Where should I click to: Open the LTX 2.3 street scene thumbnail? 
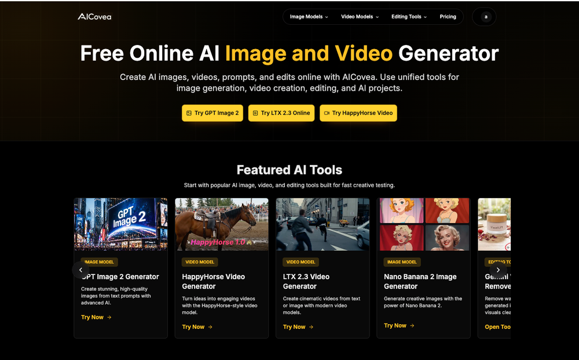(323, 224)
